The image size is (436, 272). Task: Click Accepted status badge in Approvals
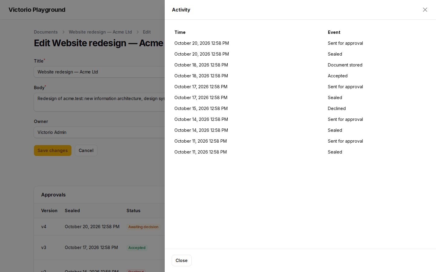pyautogui.click(x=137, y=248)
